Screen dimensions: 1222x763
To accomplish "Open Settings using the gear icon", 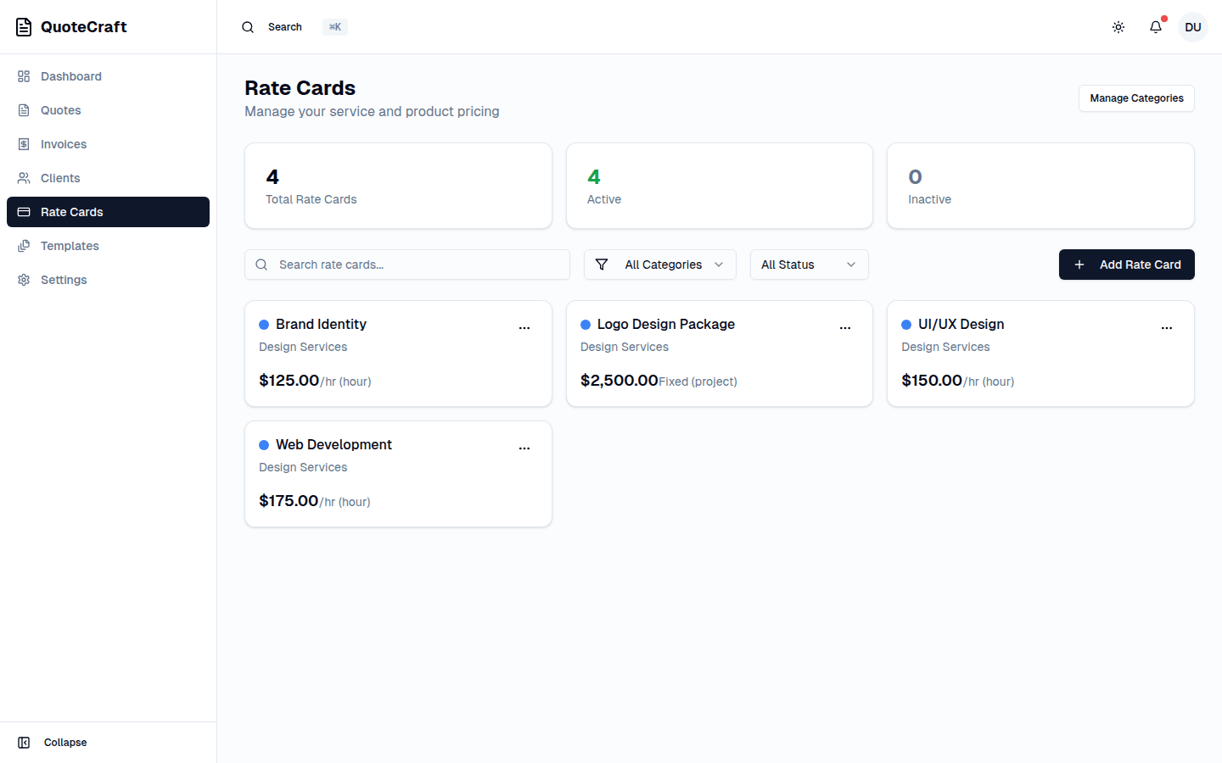I will click(x=24, y=280).
